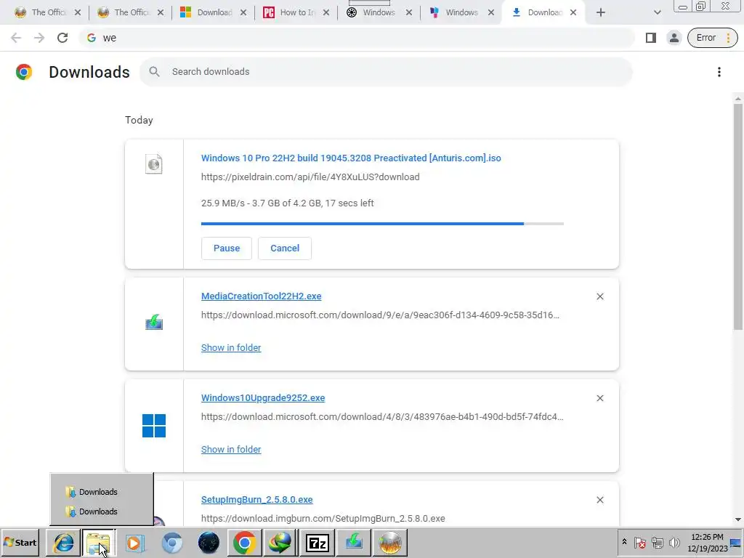Open MediaCreationTool22H2.exe link
Viewport: 744px width, 558px height.
click(x=261, y=296)
